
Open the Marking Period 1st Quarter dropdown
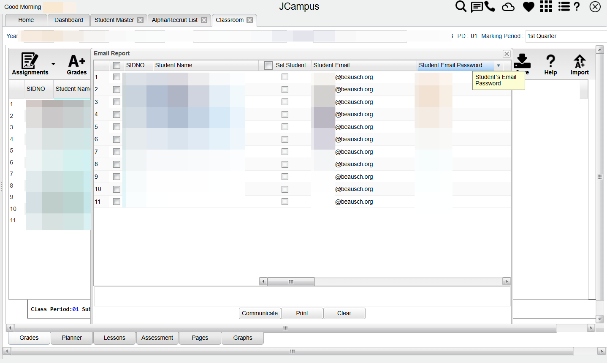[566, 36]
